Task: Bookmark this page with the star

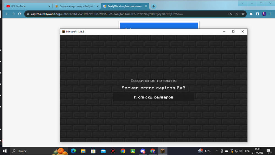Action: (243, 14)
